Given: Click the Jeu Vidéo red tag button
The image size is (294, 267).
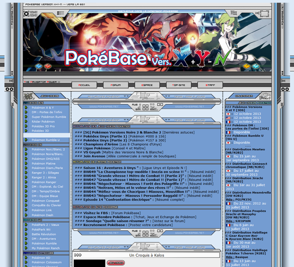Looking at the screenshot, I should [116, 263].
